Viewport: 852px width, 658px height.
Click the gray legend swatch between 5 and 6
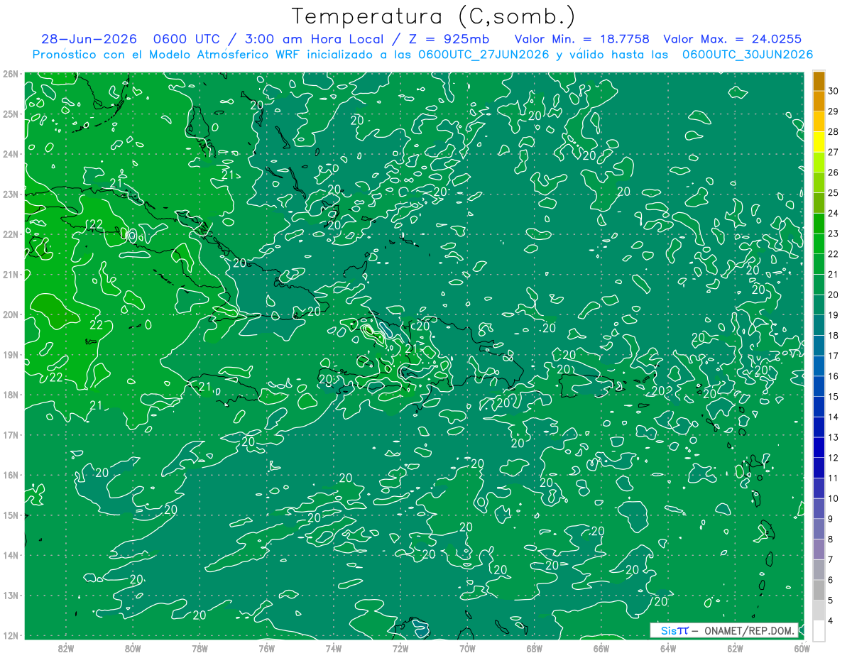pyautogui.click(x=819, y=590)
